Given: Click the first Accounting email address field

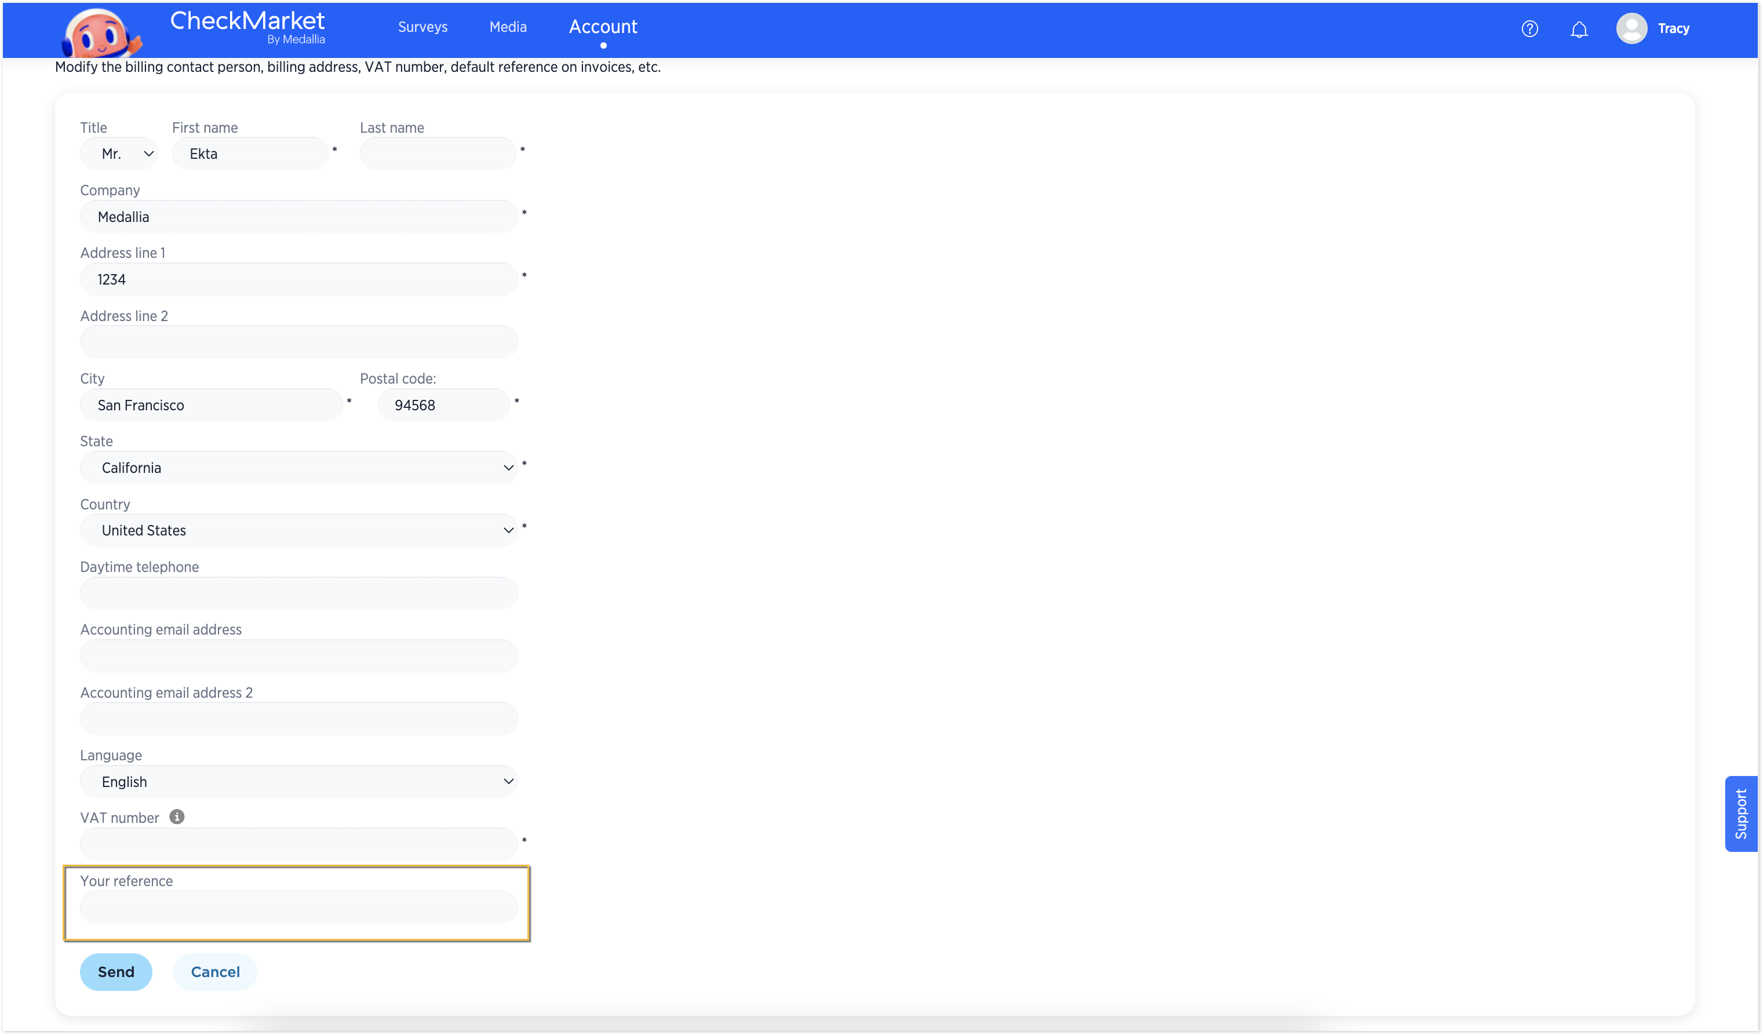Looking at the screenshot, I should coord(298,655).
